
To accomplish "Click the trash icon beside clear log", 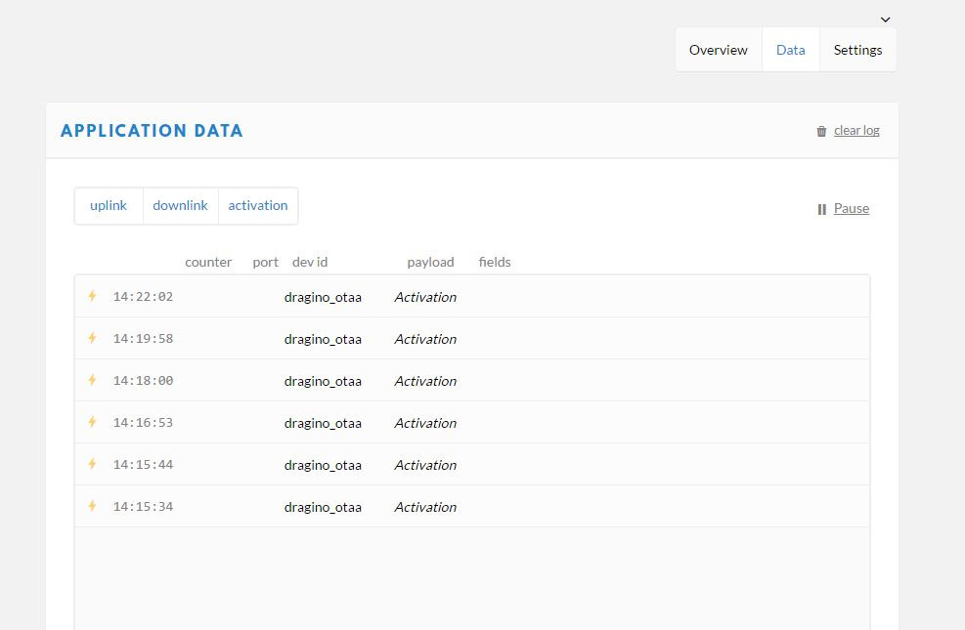I will (x=821, y=131).
